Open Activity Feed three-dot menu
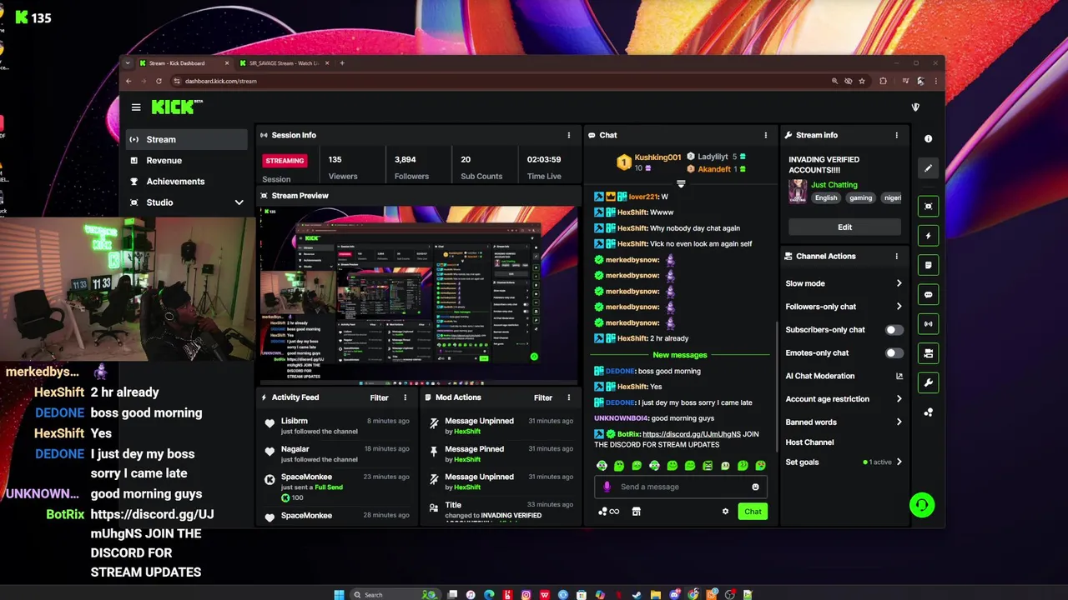Screen dimensions: 1068x600 pos(406,397)
